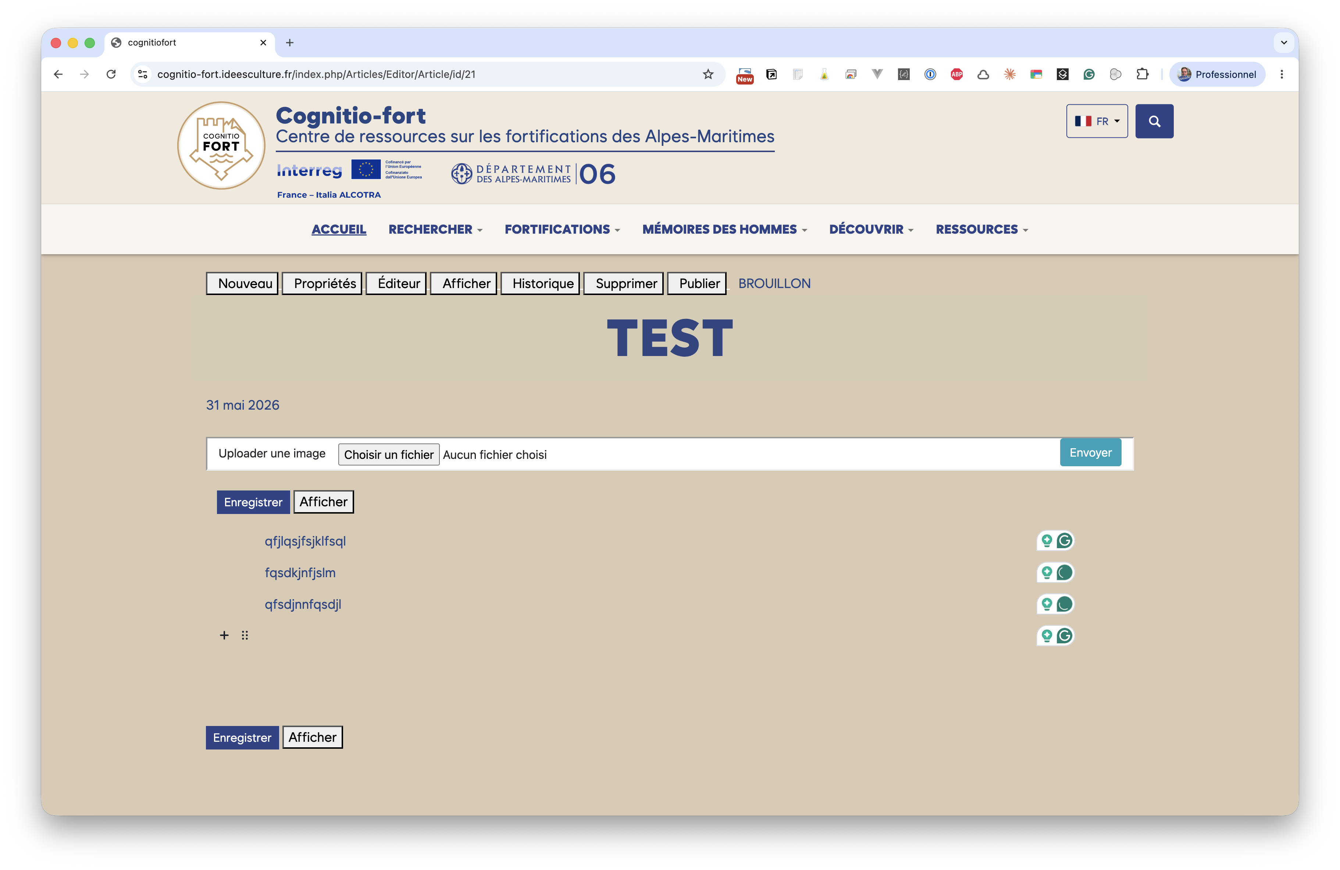
Task: Click the fqsdkjnfjslm text block
Action: pos(300,572)
